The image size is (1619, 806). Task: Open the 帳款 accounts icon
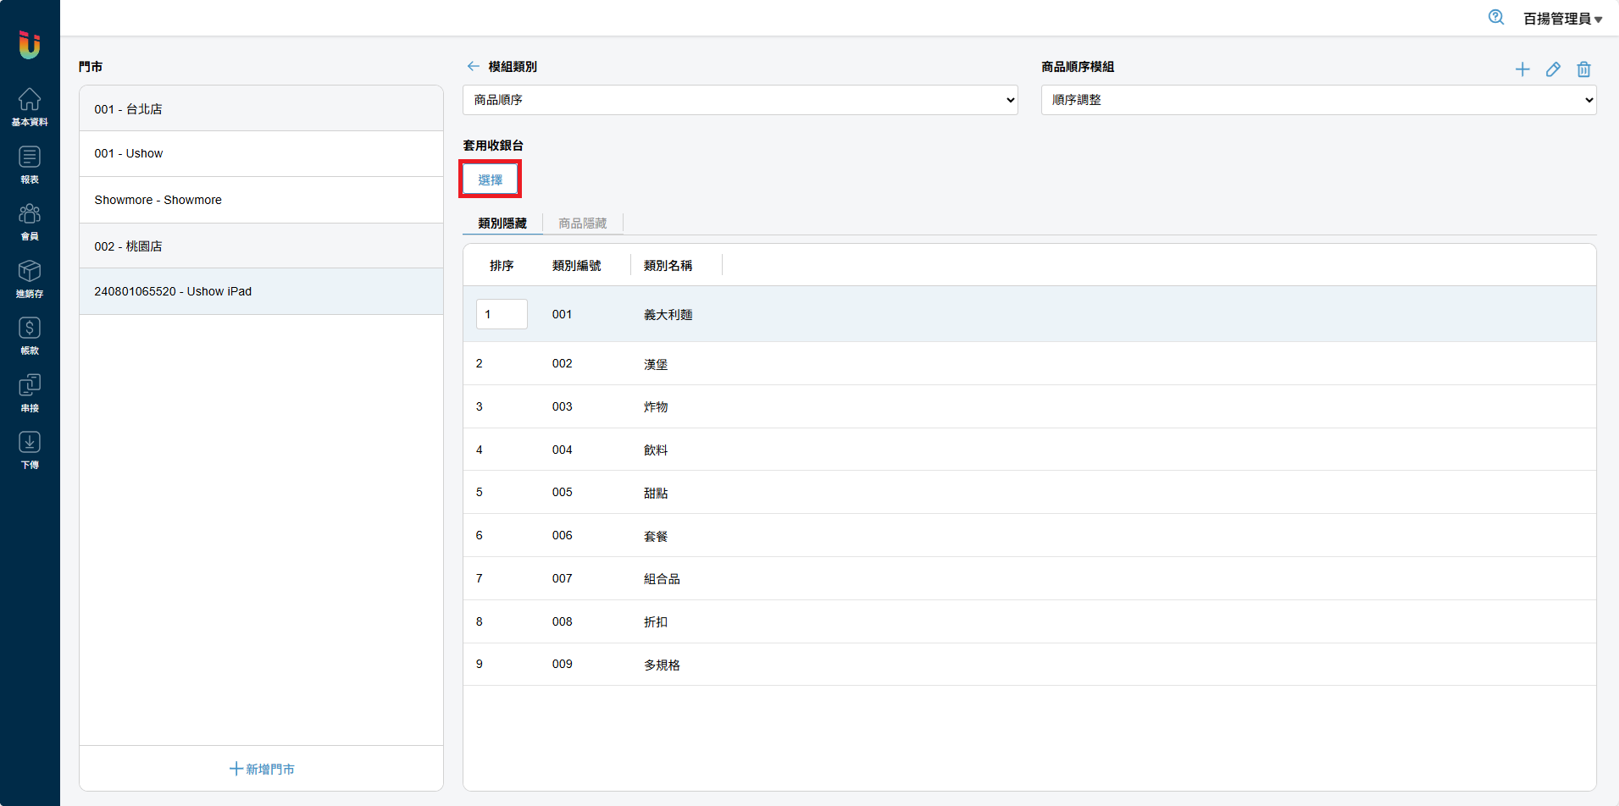[x=30, y=335]
